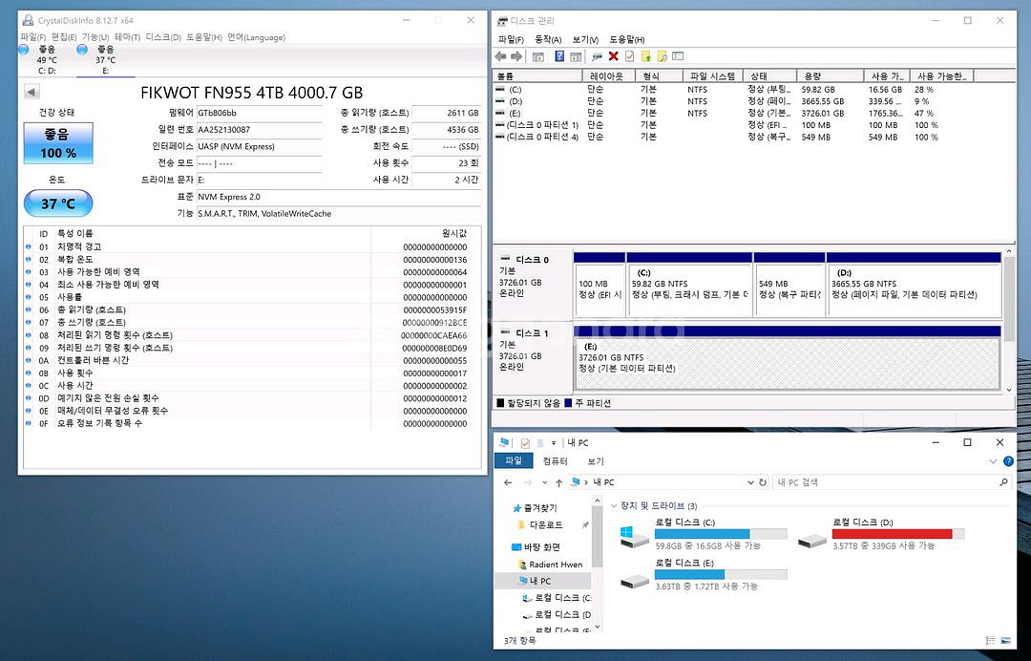Select the 02 복합 온도 attribute row
The height and width of the screenshot is (661, 1031).
252,259
